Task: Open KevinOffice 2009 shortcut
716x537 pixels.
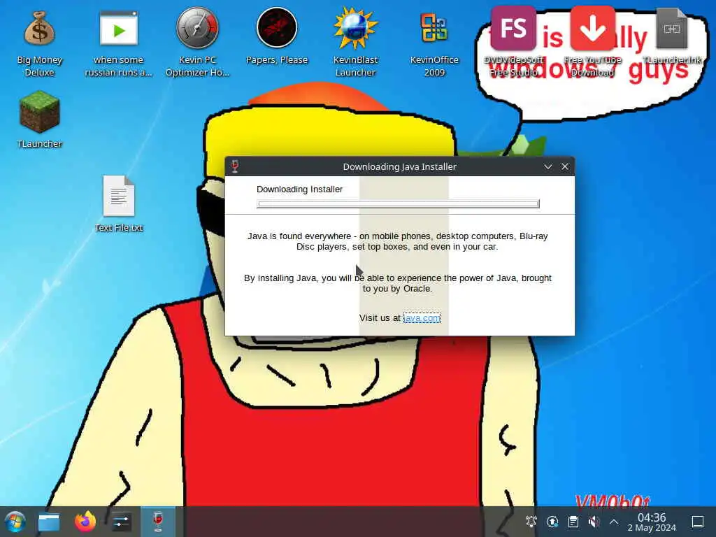Action: tap(434, 44)
